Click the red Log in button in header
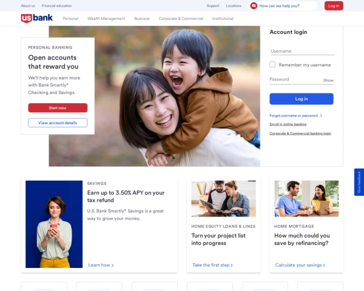364x291 pixels. click(334, 6)
